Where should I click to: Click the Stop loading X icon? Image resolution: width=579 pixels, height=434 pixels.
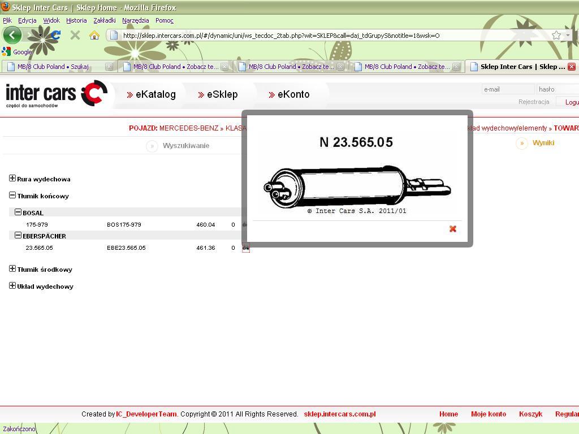[75, 35]
